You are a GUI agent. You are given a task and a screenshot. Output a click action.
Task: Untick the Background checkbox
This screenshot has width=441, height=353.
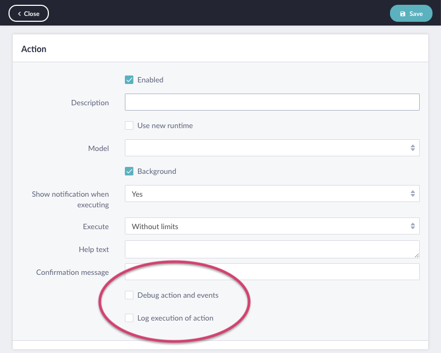pyautogui.click(x=129, y=172)
